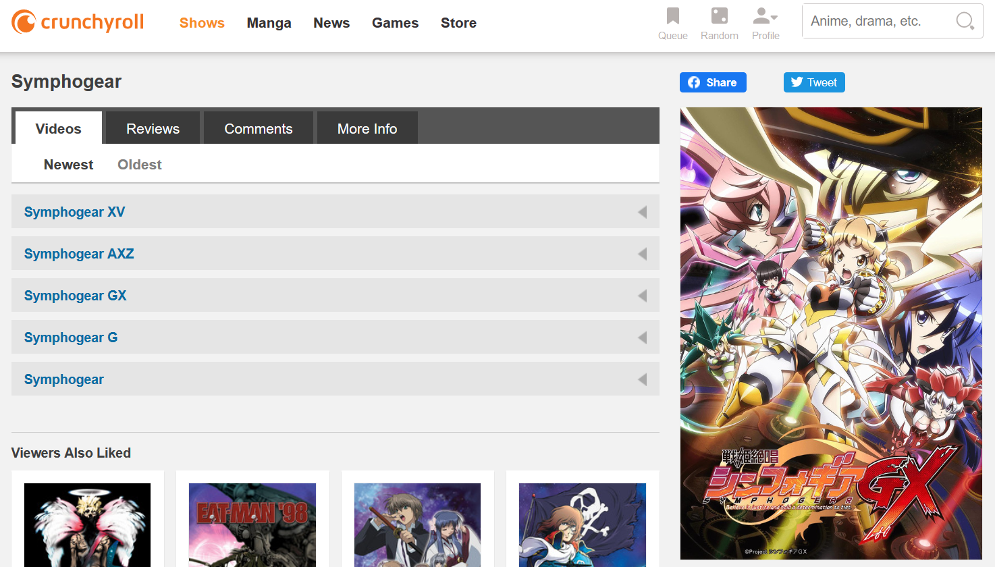Visit the Store
Viewport: 995px width, 567px height.
pos(459,23)
